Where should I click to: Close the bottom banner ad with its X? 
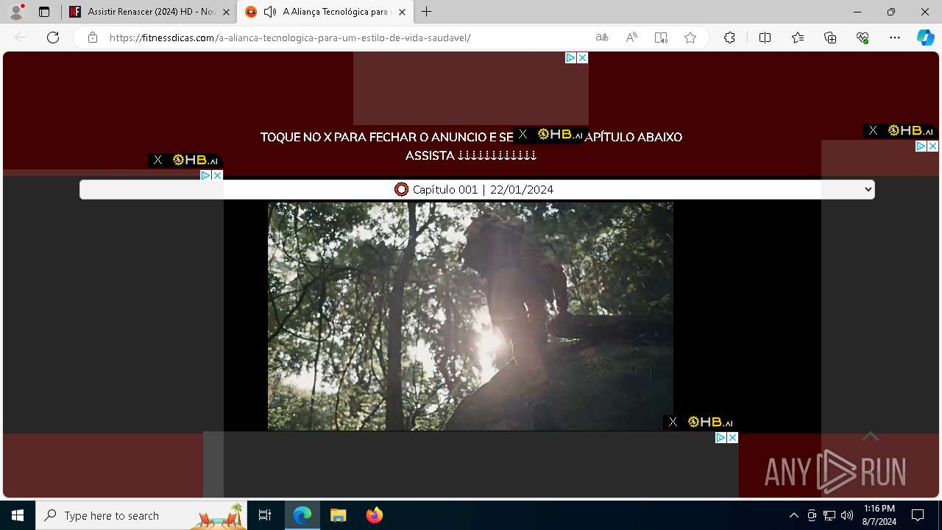tap(732, 437)
